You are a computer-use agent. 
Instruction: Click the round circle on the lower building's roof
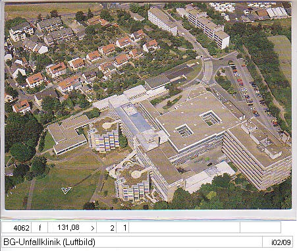pos(136,175)
